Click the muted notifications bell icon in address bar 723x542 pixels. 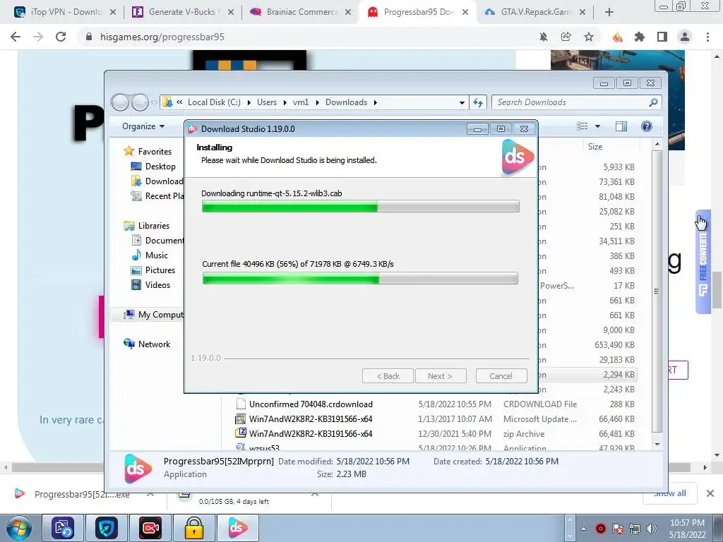pos(544,37)
